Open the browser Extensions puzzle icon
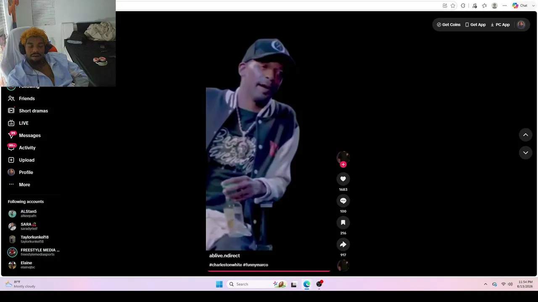538x302 pixels. tap(463, 5)
